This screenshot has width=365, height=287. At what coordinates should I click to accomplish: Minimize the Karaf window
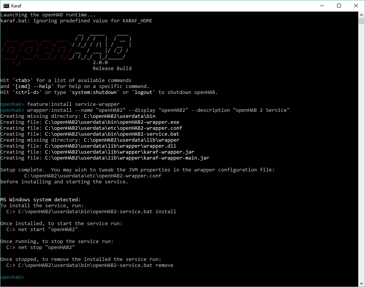(x=322, y=6)
